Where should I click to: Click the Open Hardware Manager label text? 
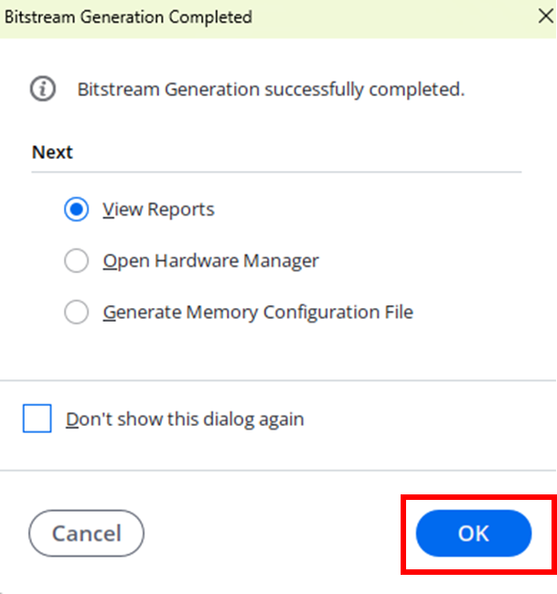210,261
